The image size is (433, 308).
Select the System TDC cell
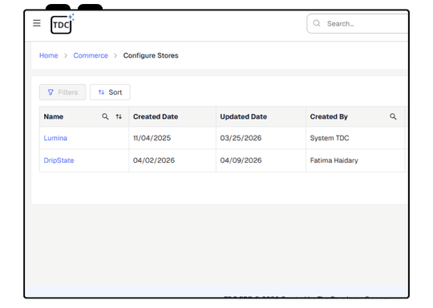[355, 138]
